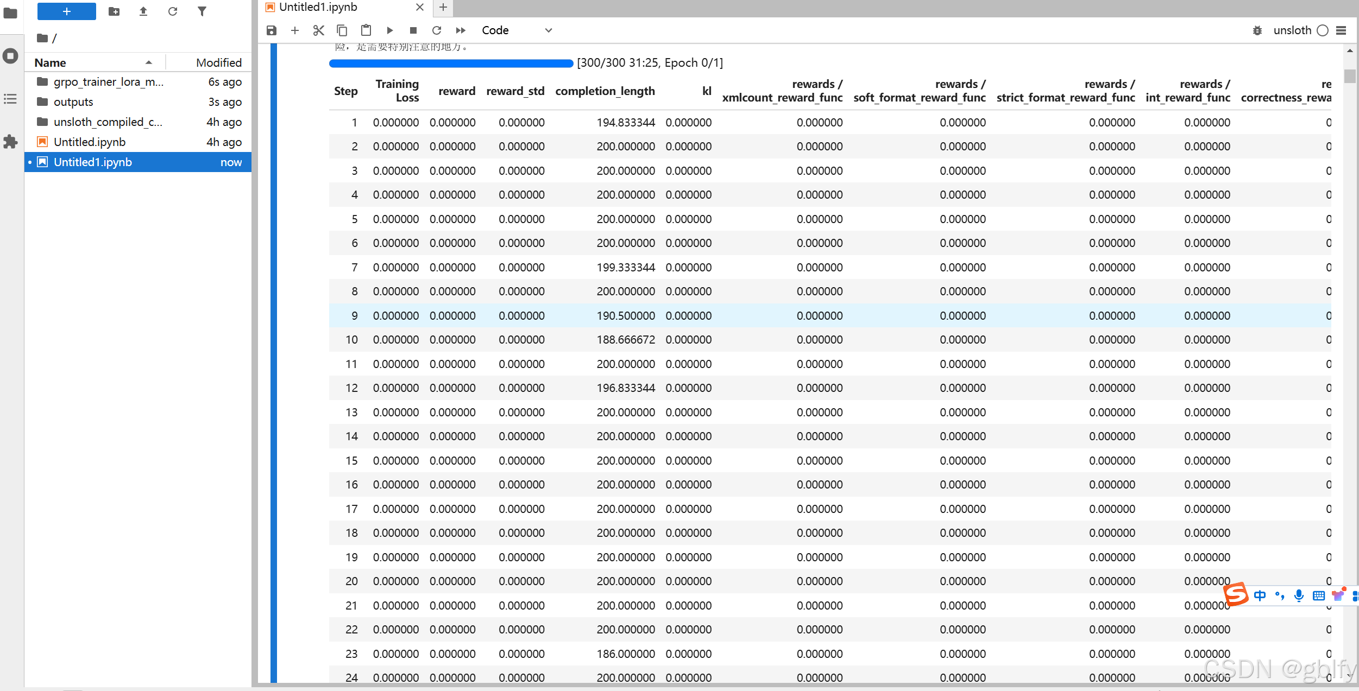The height and width of the screenshot is (691, 1359).
Task: Click the notebook vertical scrollbar thumb
Action: (1349, 75)
